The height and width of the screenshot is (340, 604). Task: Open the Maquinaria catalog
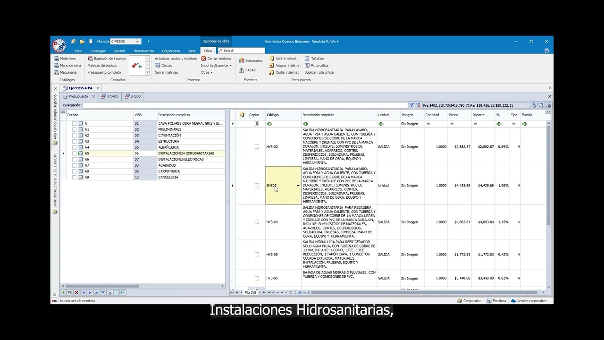point(65,72)
